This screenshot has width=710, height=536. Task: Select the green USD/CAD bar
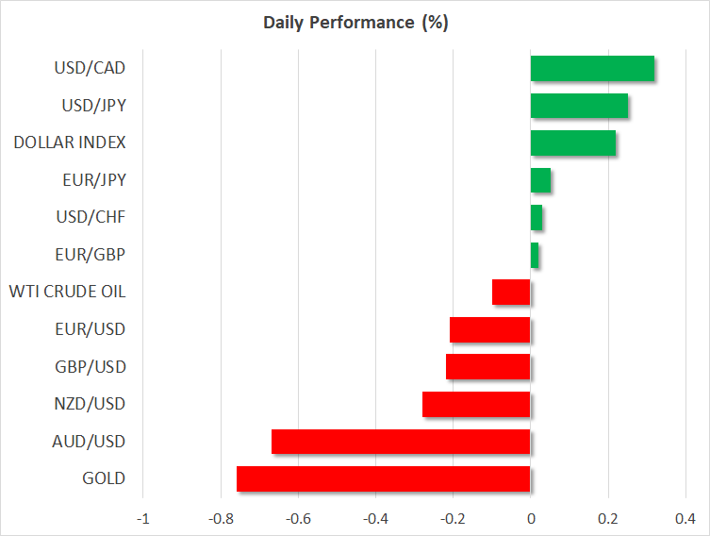coord(592,69)
